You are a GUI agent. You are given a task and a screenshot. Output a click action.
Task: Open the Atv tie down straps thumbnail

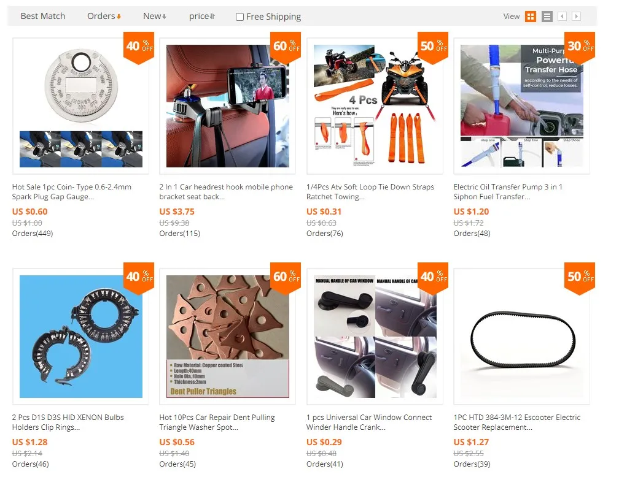click(x=375, y=106)
